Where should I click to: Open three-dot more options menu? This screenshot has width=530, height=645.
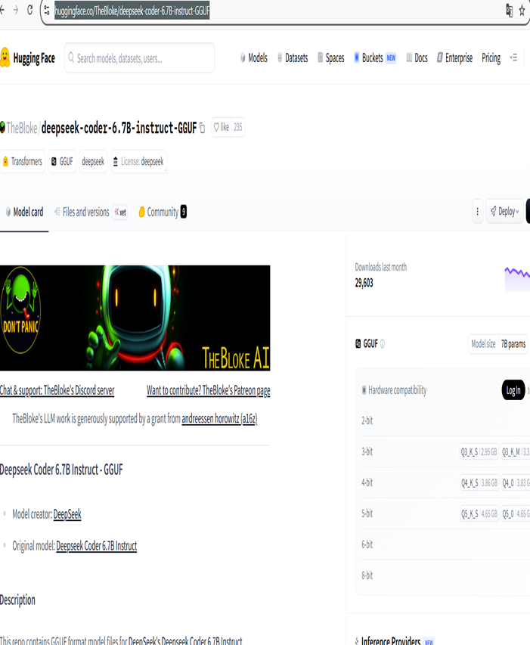pyautogui.click(x=477, y=212)
